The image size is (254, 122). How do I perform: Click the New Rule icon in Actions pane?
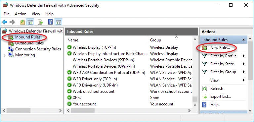click(x=204, y=48)
